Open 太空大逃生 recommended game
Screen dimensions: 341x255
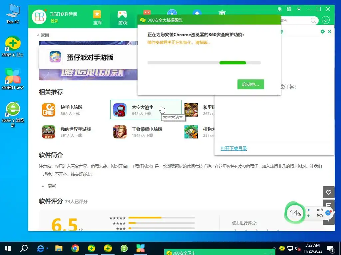click(x=146, y=110)
